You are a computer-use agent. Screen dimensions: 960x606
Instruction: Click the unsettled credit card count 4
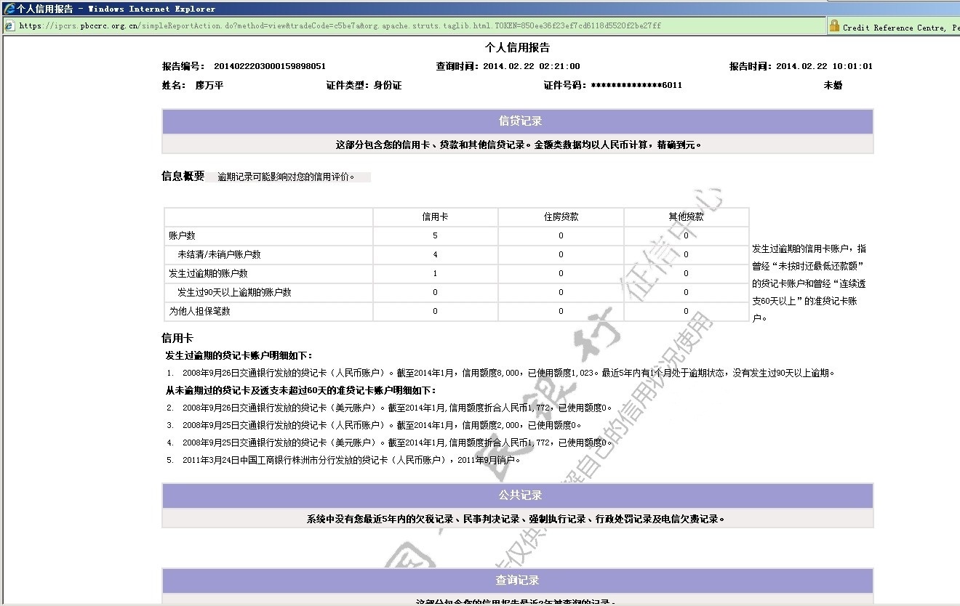[x=436, y=254]
